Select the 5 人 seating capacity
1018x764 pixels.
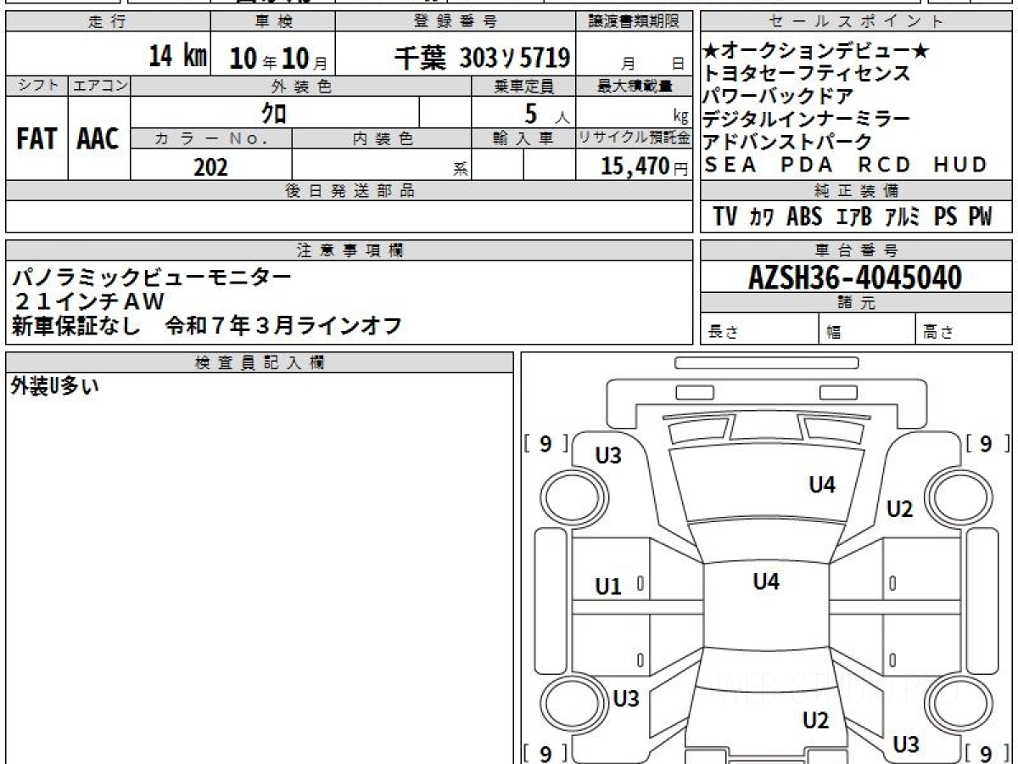[547, 113]
